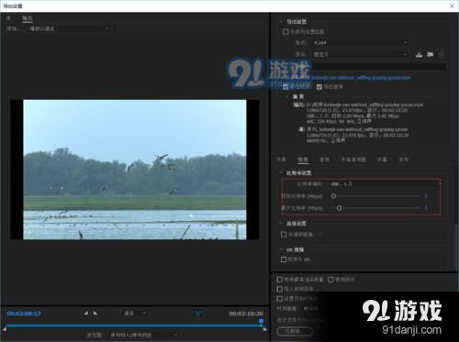Viewport: 459px width, 342px height.
Task: Click the target bitrate value 2
Action: point(426,196)
